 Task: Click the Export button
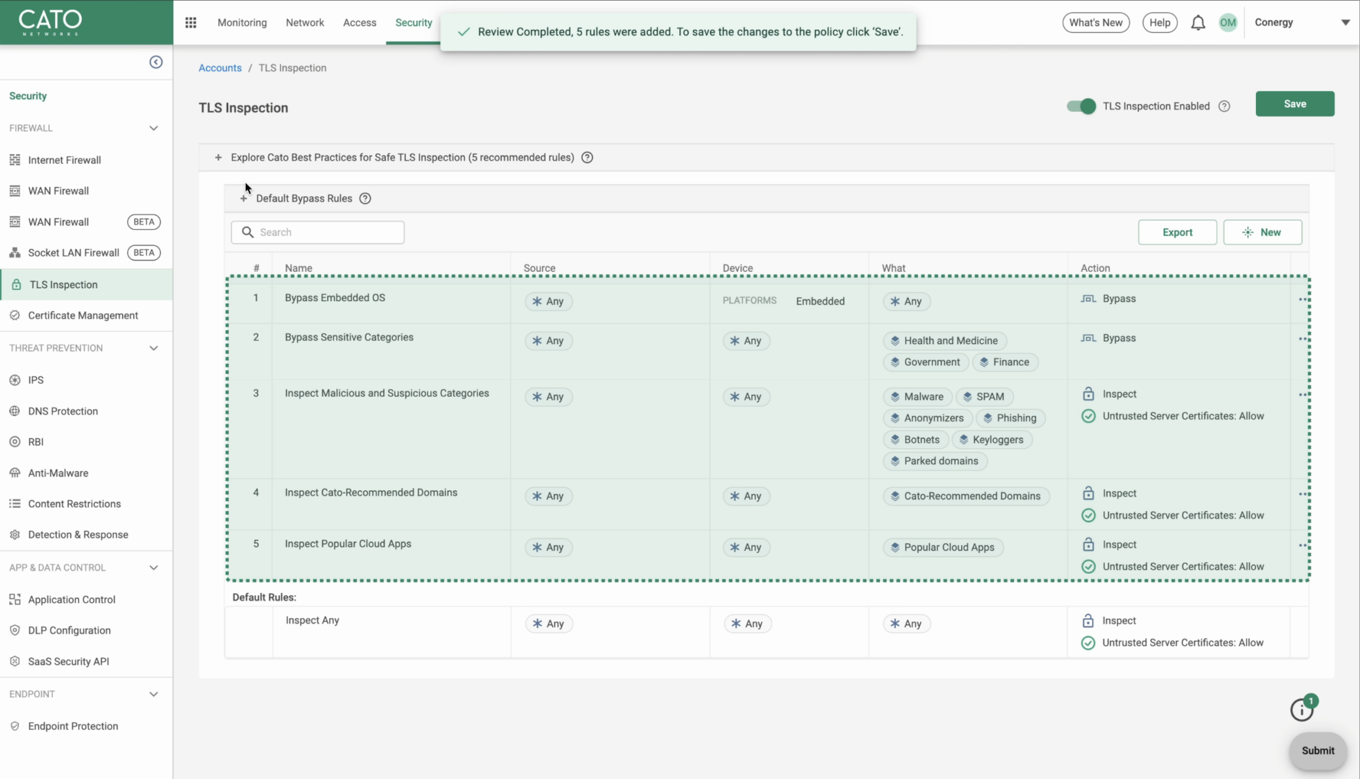click(1177, 232)
